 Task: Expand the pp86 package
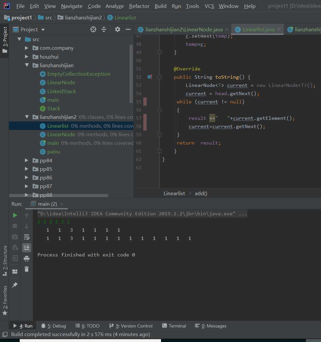[x=27, y=177]
